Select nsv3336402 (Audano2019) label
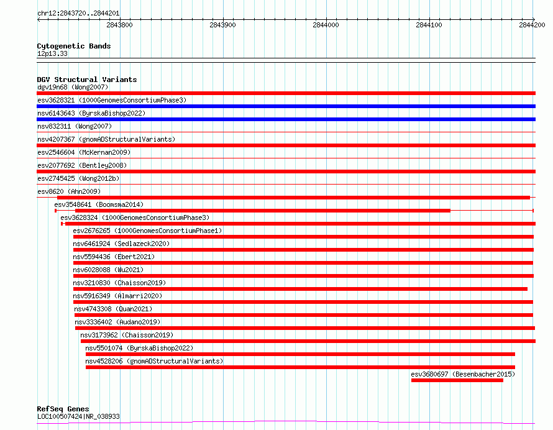Viewport: 553px width, 430px height. click(117, 322)
